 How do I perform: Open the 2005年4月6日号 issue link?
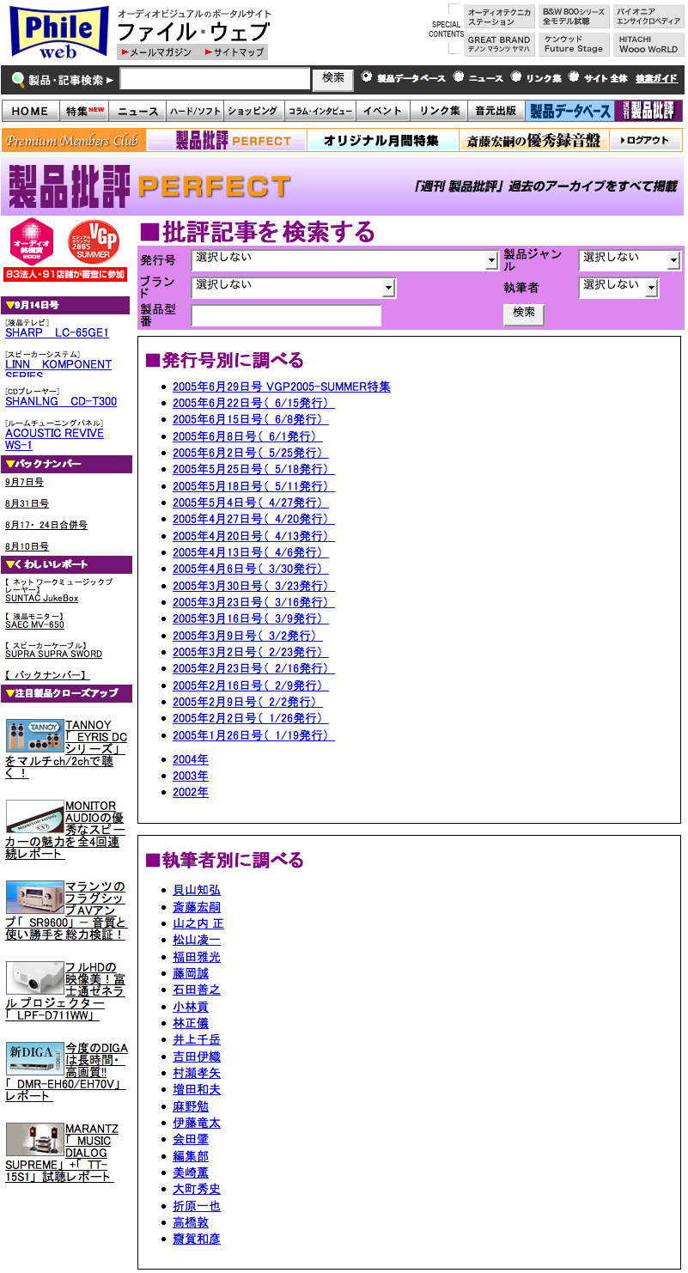click(x=251, y=569)
